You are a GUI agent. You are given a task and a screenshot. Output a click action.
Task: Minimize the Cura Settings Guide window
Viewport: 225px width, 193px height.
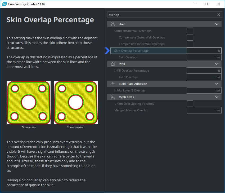(x=195, y=4)
